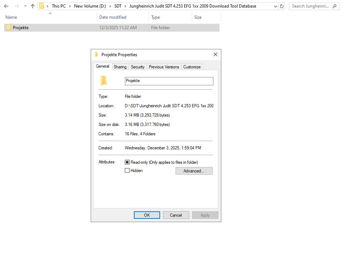Close the Projekte Properties dialog
Image resolution: width=344 pixels, height=257 pixels.
click(216, 54)
